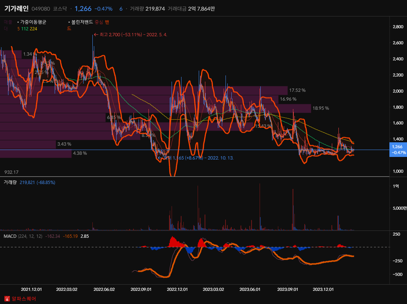Click the 최고 2,700 high price arrow marker
The image size is (407, 304).
click(96, 34)
